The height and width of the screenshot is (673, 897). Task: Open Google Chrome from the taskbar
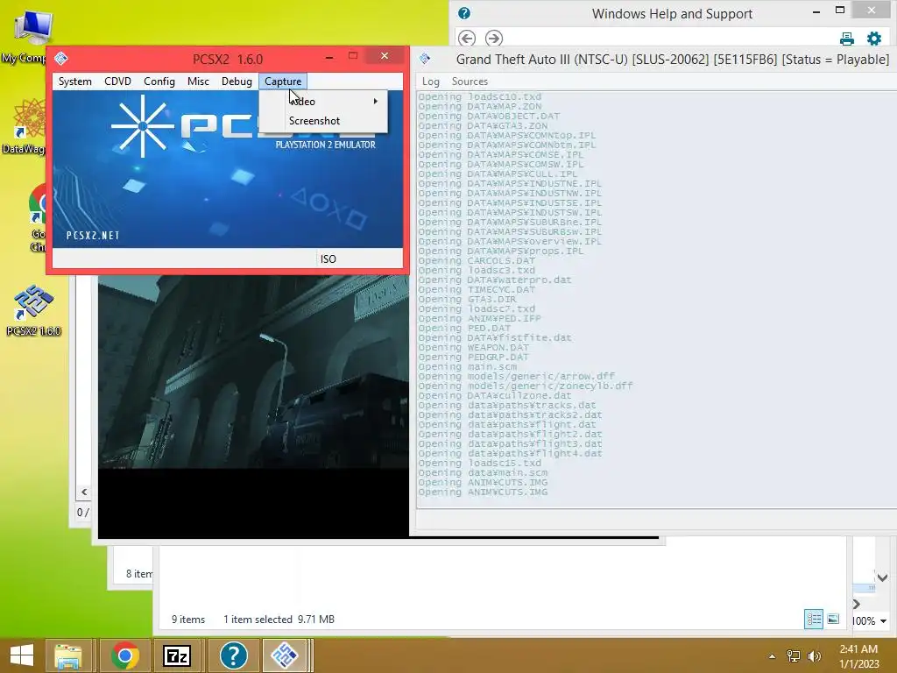124,655
